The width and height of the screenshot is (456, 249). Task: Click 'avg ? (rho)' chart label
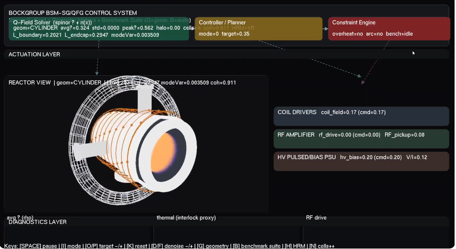coord(20,218)
